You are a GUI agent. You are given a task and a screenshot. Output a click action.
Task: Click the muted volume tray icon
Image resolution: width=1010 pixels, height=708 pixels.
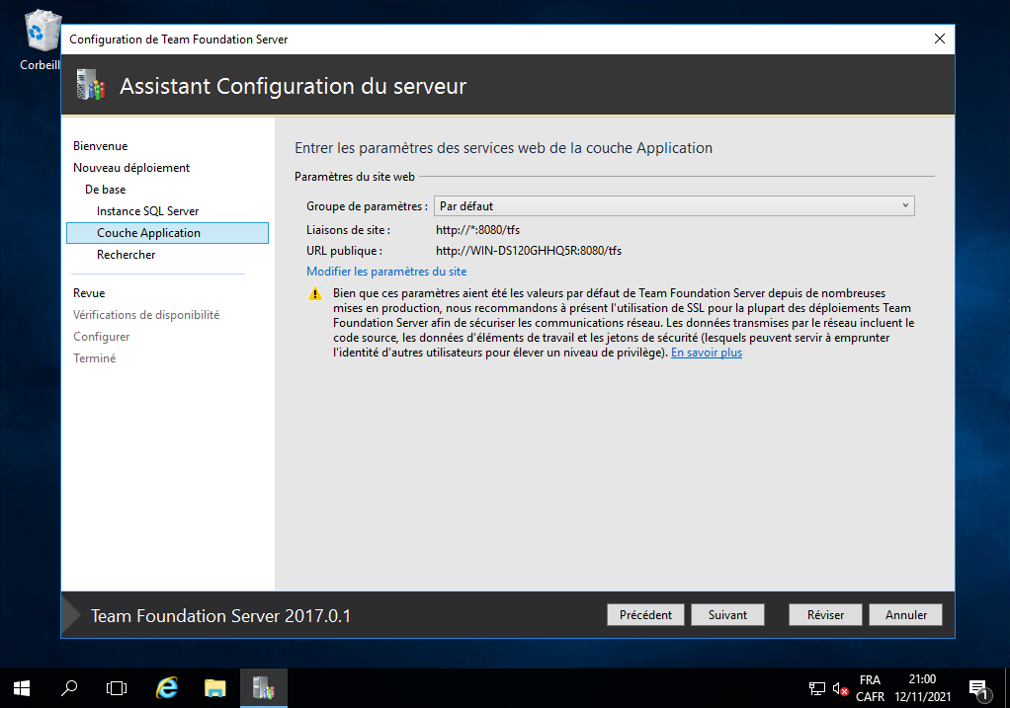click(840, 688)
